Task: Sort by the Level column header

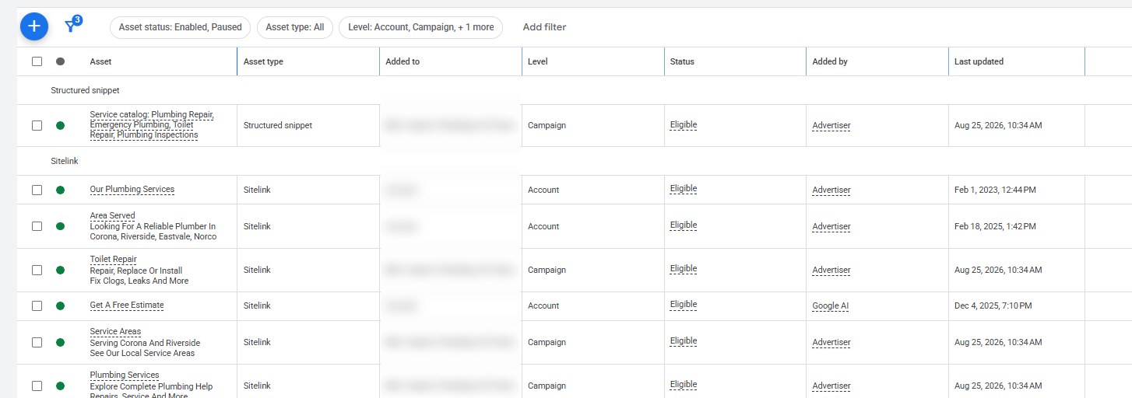Action: [x=537, y=61]
